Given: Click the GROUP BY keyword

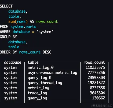Looking at the screenshot, I should click(x=8, y=37).
